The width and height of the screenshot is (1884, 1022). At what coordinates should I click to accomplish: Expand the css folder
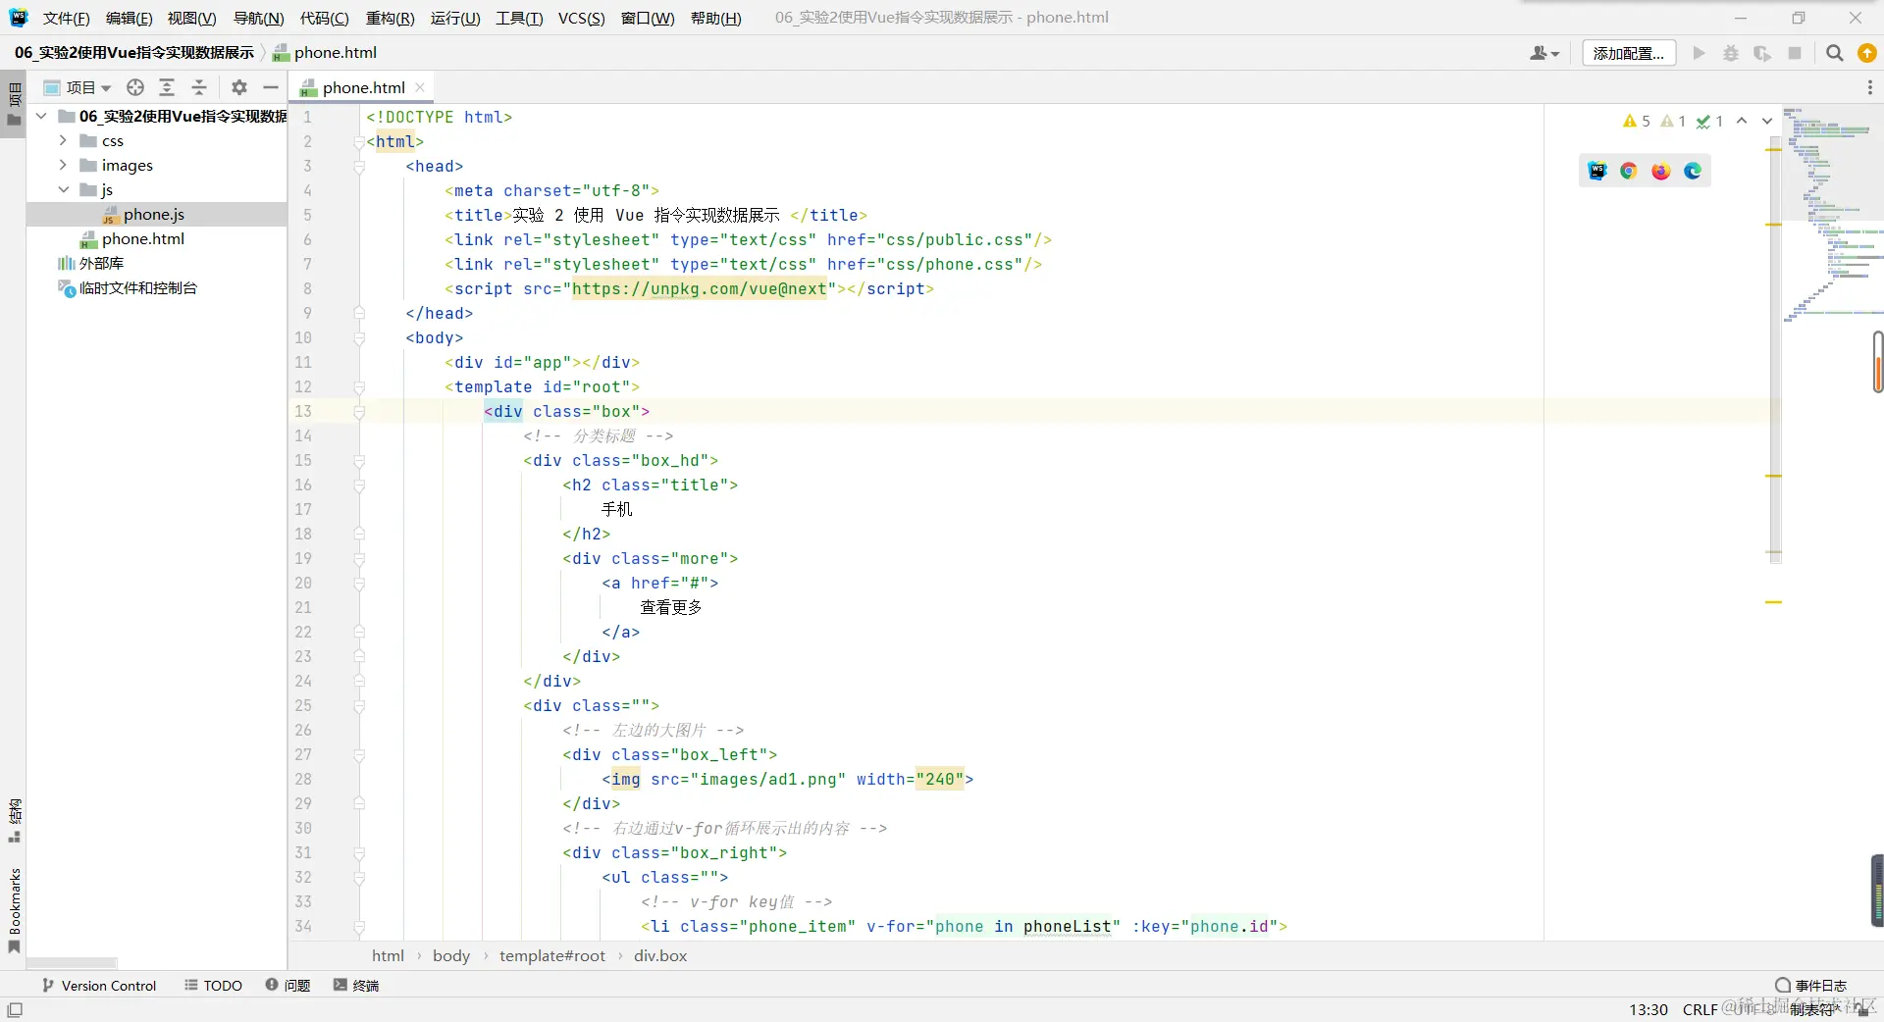click(x=63, y=140)
